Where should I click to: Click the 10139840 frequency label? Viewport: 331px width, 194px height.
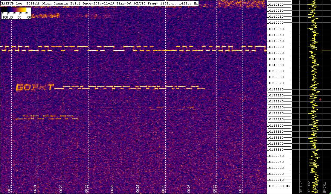point(275,162)
